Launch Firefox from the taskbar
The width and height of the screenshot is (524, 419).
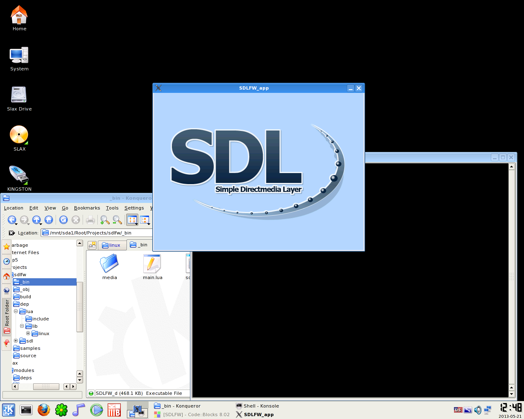point(43,410)
